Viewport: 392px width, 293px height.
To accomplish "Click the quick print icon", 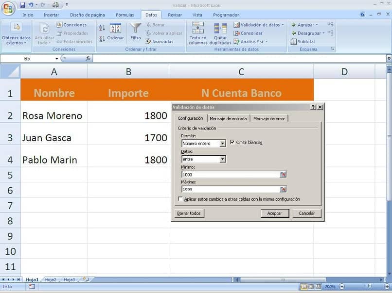I will tap(56, 5).
